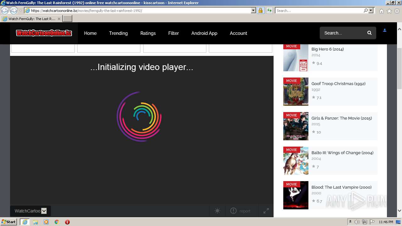Click the volume speaker tray icon
402x226 pixels.
click(357, 222)
